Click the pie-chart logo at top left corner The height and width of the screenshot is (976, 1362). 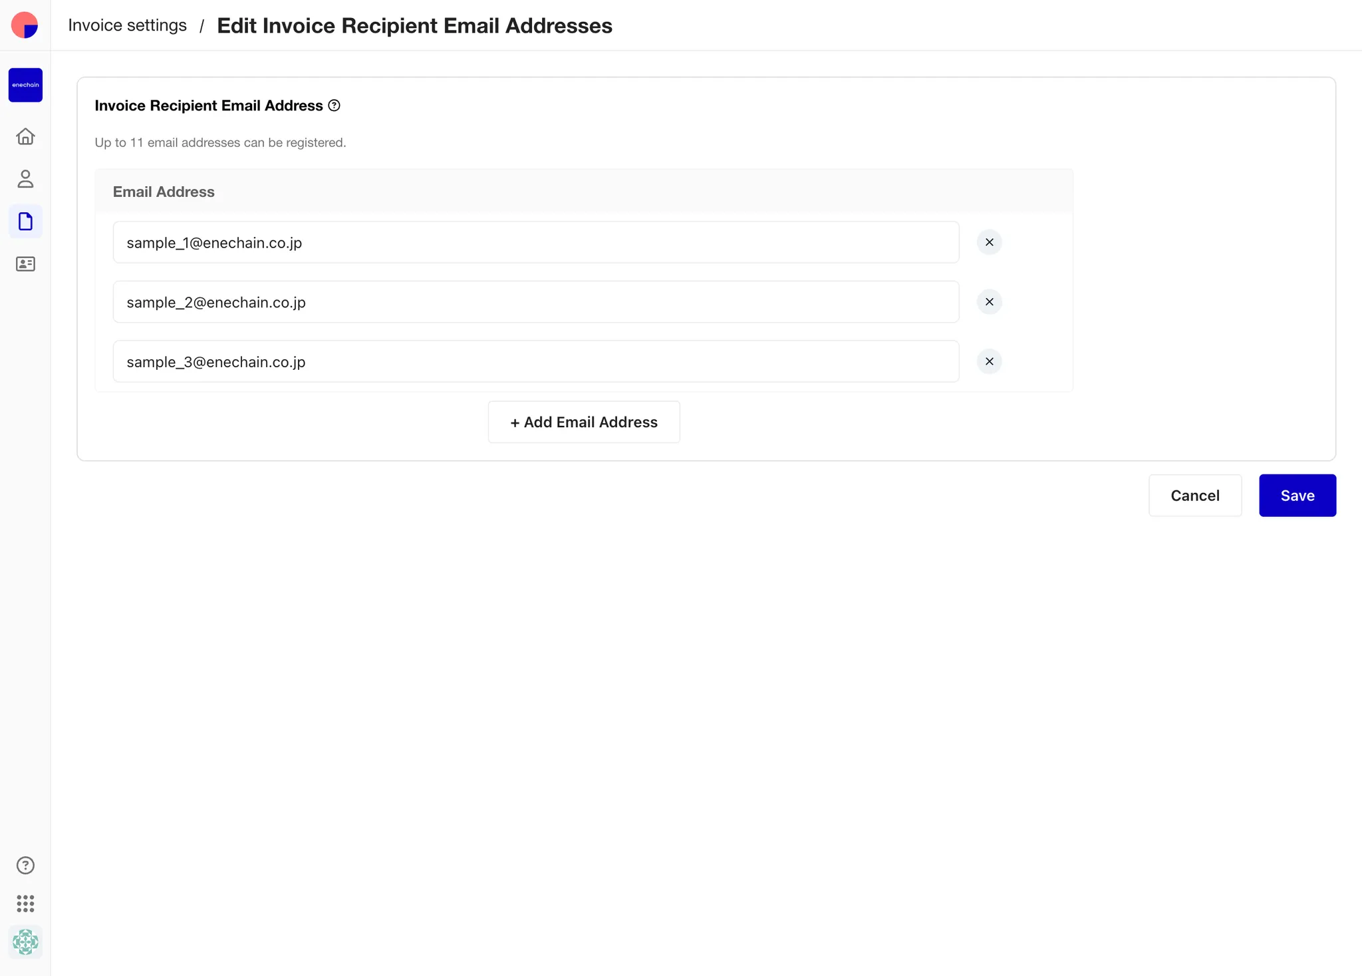25,25
